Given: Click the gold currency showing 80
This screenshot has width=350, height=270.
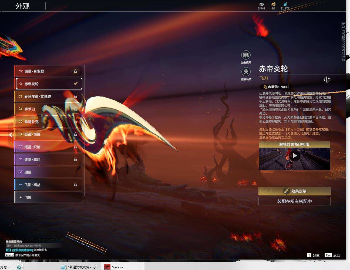Looking at the screenshot, I should click(x=273, y=6).
